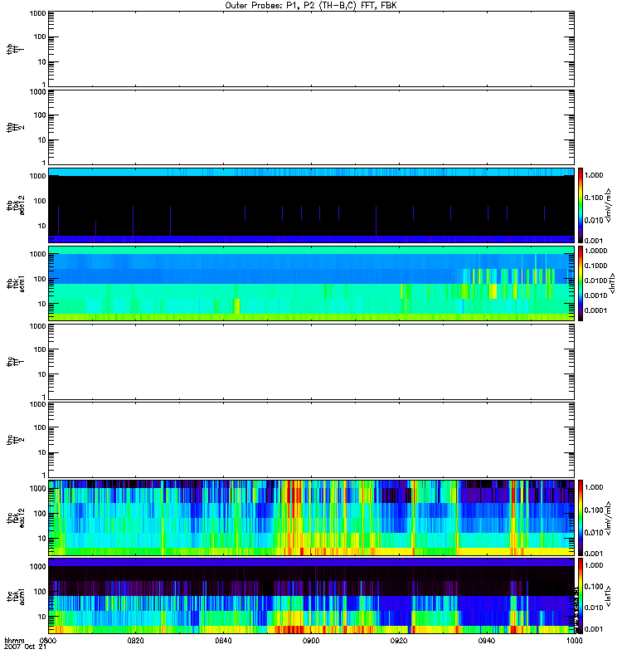The width and height of the screenshot is (622, 664).
Task: Click the '1.0000' value on thb scm1 color bar
Action: [595, 251]
